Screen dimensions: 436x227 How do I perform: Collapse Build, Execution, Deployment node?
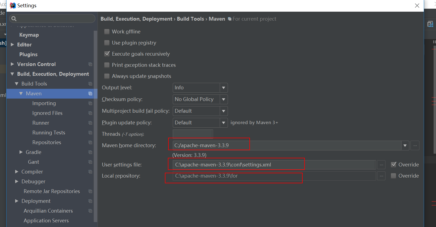pos(12,74)
